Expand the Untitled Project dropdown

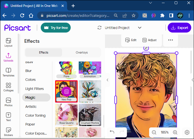click(140, 28)
